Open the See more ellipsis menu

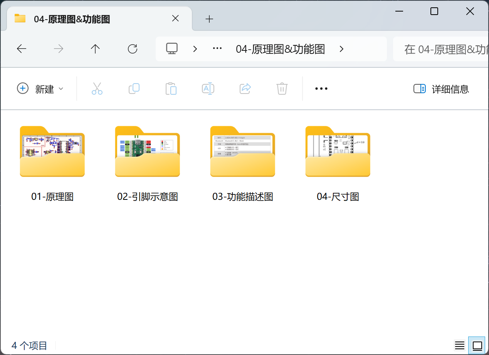321,89
